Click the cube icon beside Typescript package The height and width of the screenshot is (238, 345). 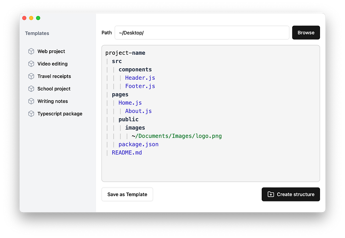click(31, 114)
